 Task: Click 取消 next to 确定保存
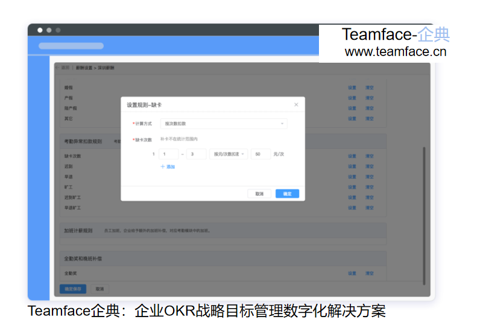(99, 289)
